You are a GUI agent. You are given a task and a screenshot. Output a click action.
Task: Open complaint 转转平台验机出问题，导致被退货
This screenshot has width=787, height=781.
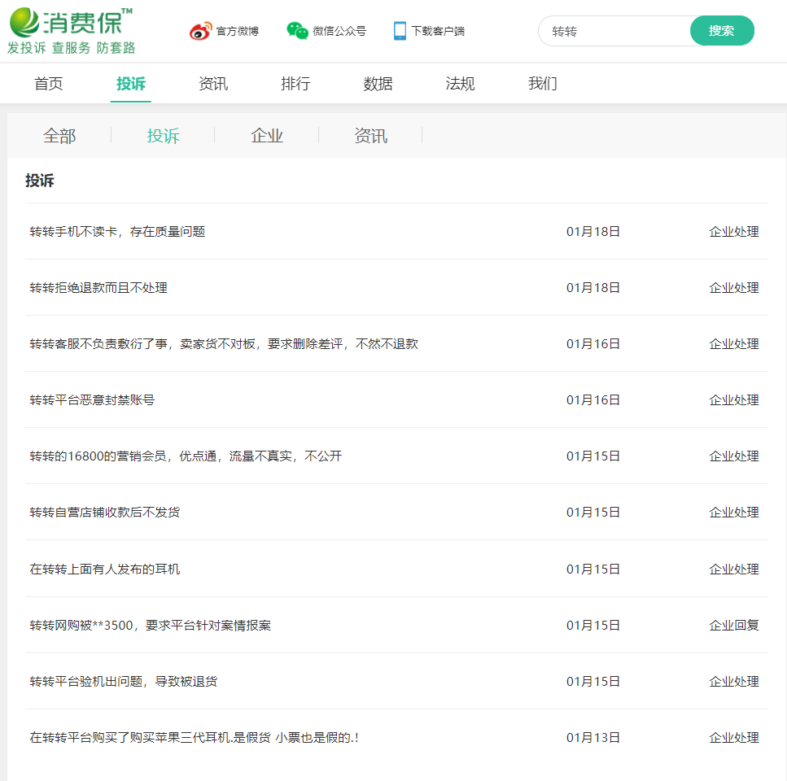pyautogui.click(x=124, y=681)
